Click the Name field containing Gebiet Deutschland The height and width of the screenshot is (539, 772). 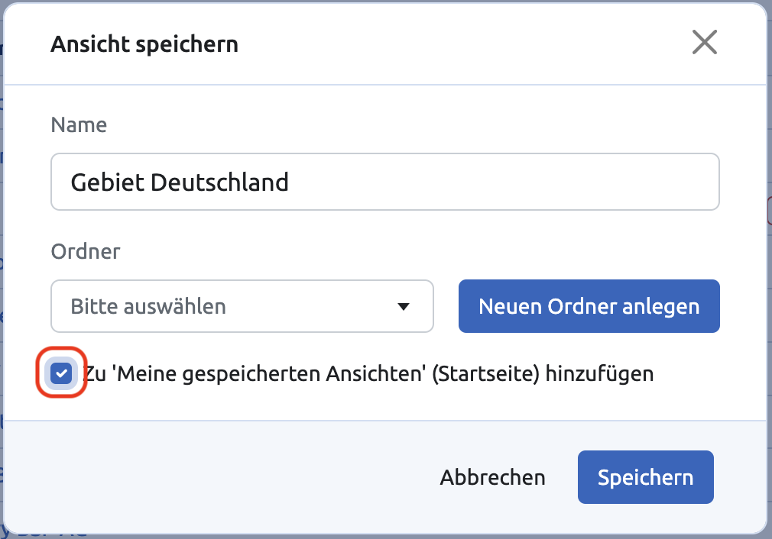click(385, 182)
